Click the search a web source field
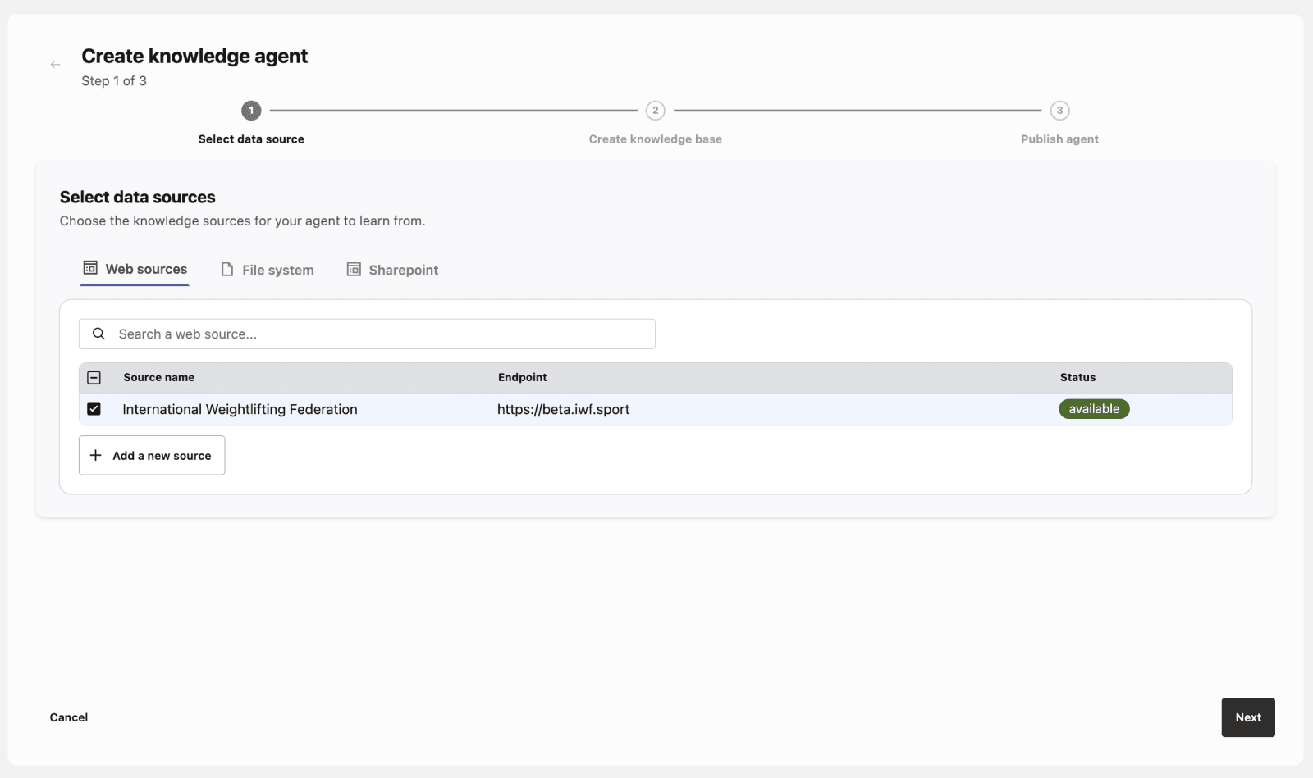The height and width of the screenshot is (778, 1313). (367, 334)
